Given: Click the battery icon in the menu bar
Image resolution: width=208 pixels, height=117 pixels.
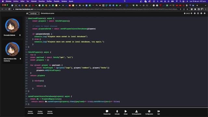Looking at the screenshot, I should (x=173, y=1).
